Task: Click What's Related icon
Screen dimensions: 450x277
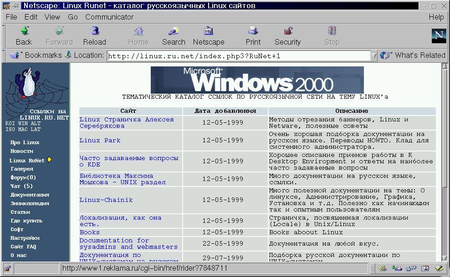Action: click(x=385, y=55)
